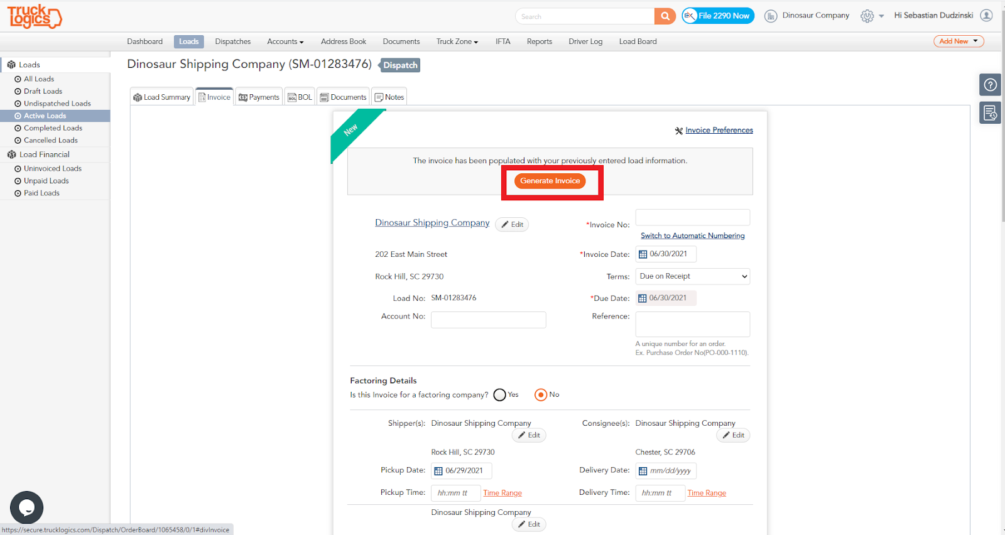Click the Documents tab icon
This screenshot has height=535, width=1005.
click(x=324, y=97)
